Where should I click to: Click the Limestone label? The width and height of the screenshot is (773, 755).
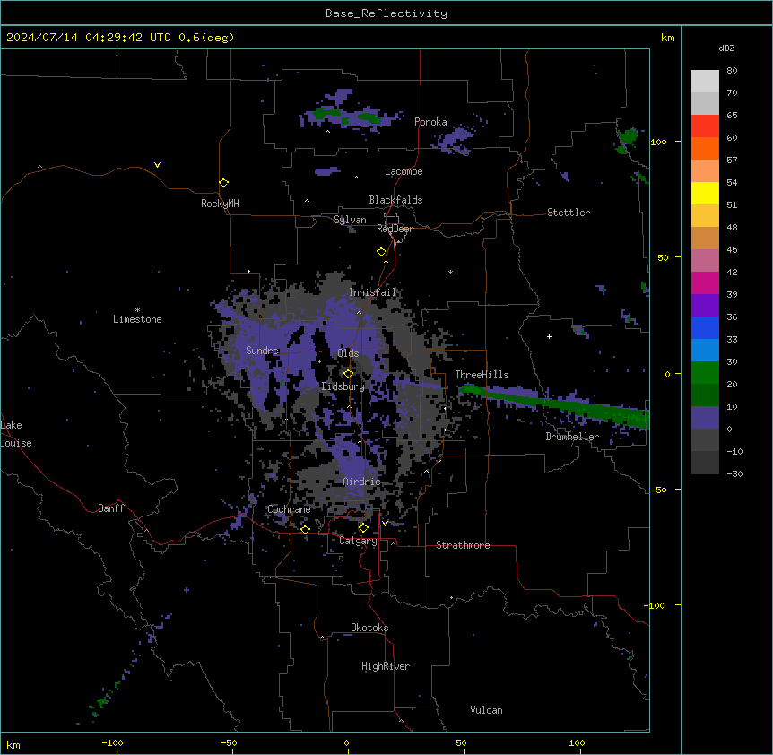point(137,319)
